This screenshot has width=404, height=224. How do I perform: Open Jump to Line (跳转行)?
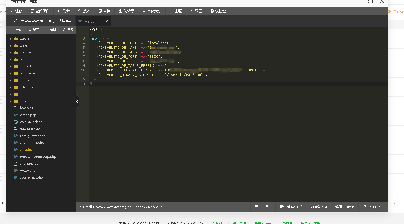click(x=126, y=11)
